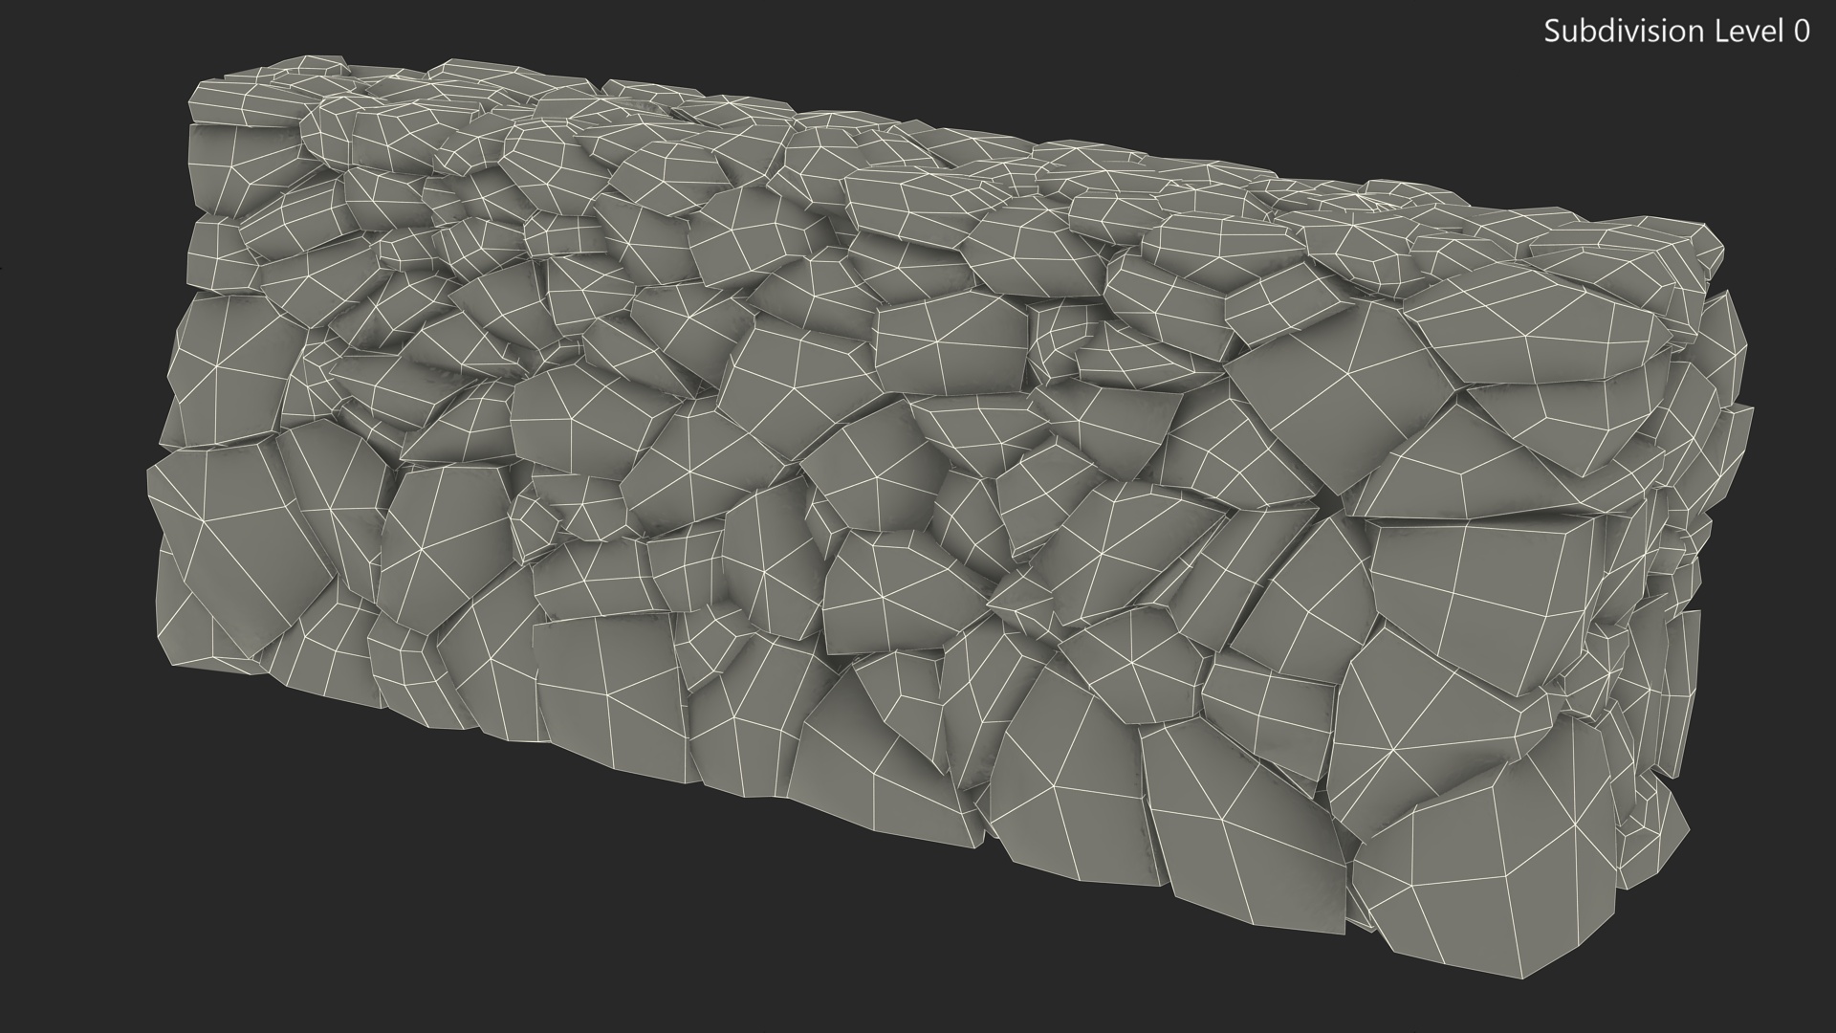Click the Subdivision Level 0 label
Viewport: 1836px width, 1033px height.
[1676, 32]
